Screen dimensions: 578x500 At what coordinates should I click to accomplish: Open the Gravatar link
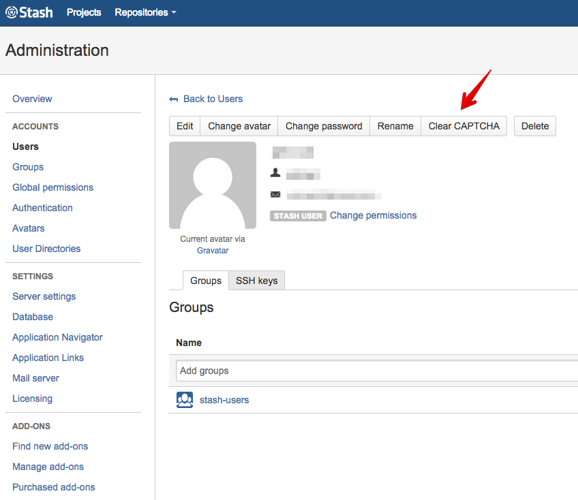[213, 251]
